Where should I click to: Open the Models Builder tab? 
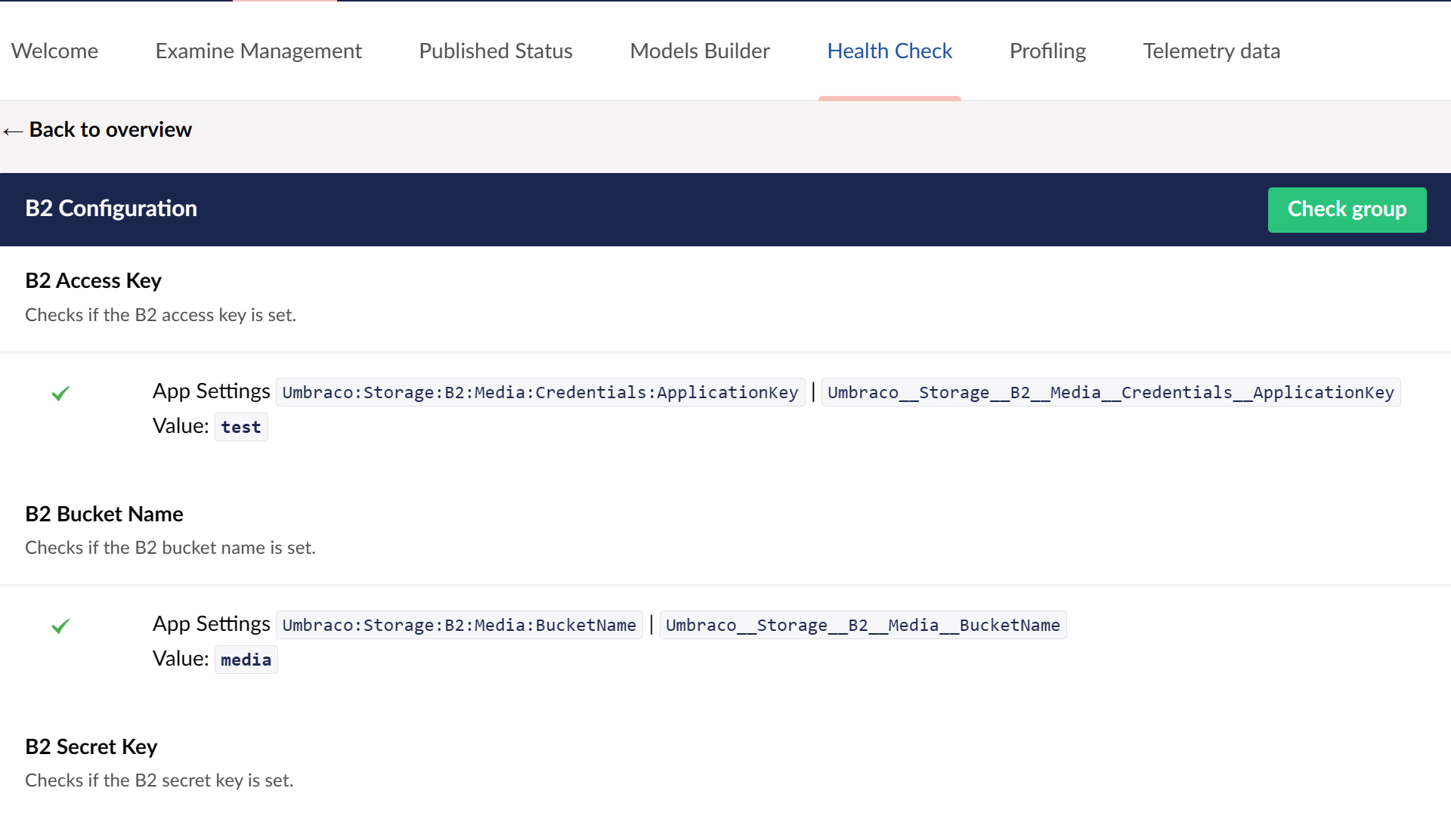[x=699, y=51]
